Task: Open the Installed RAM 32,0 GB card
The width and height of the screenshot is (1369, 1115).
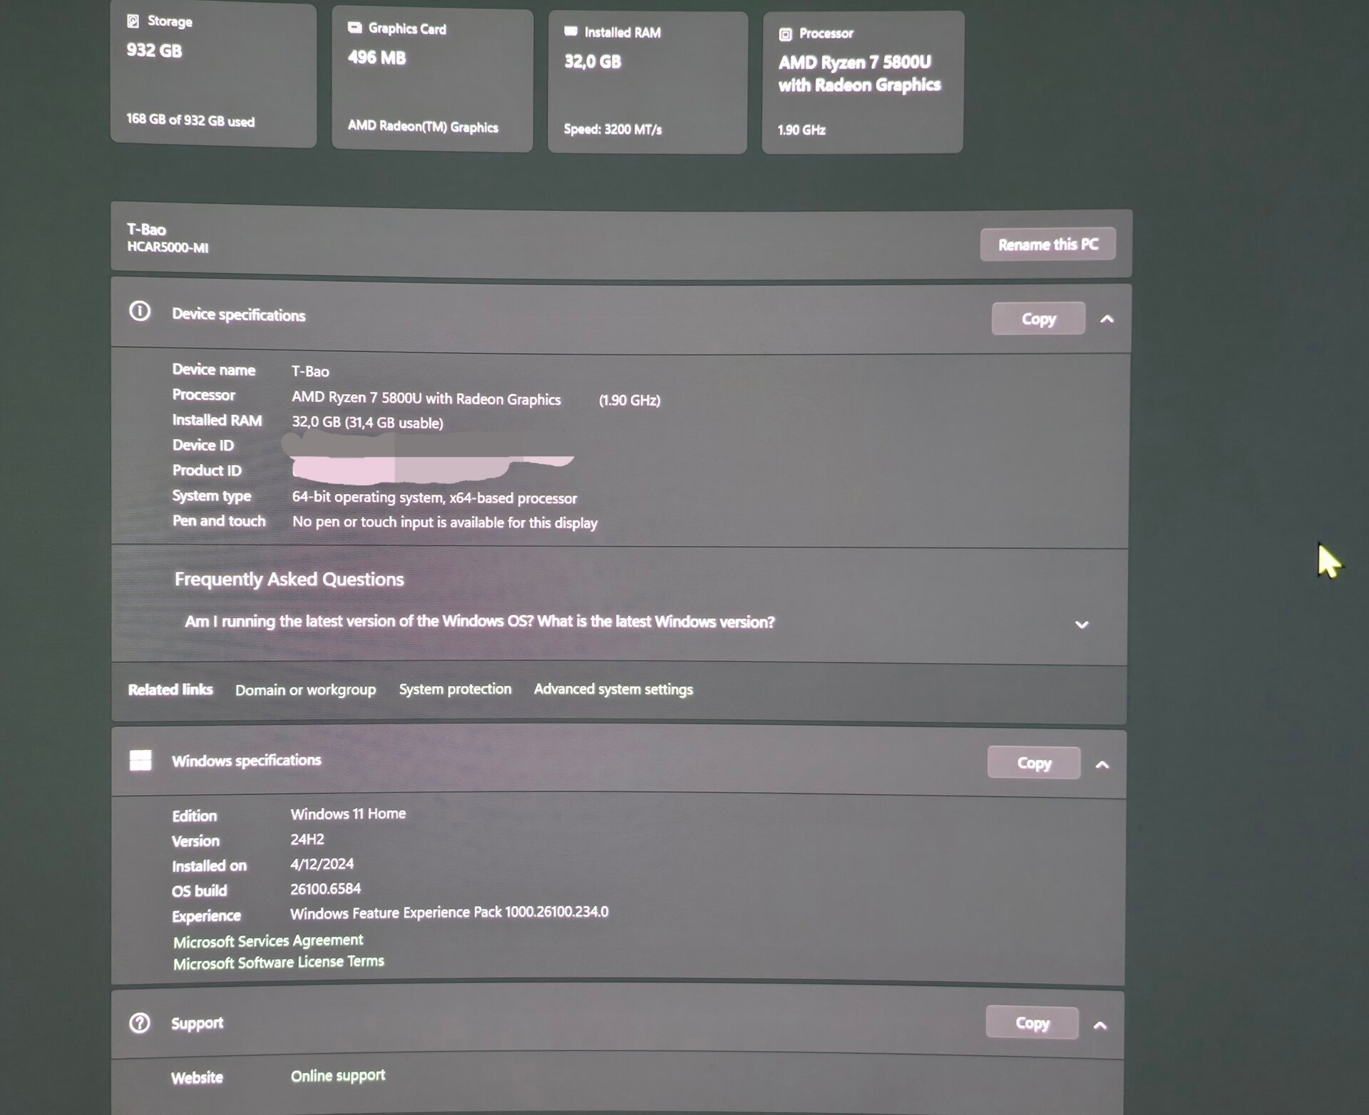Action: point(647,82)
